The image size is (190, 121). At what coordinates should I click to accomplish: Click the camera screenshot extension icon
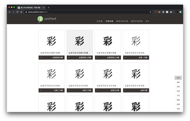pos(171,12)
